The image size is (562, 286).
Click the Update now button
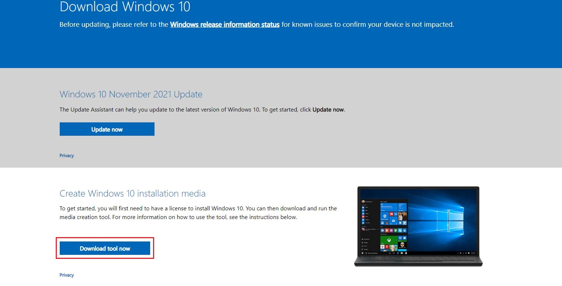(x=107, y=129)
